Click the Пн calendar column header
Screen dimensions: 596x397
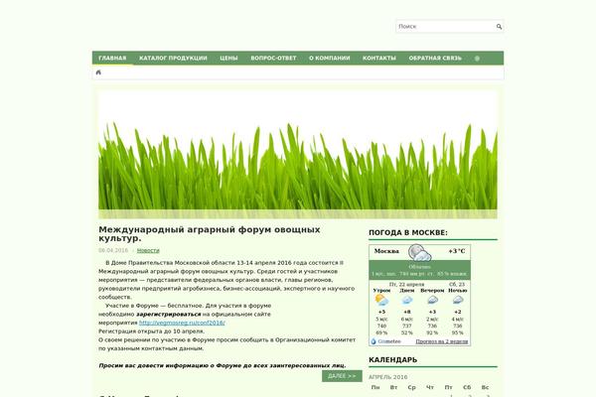coord(375,387)
